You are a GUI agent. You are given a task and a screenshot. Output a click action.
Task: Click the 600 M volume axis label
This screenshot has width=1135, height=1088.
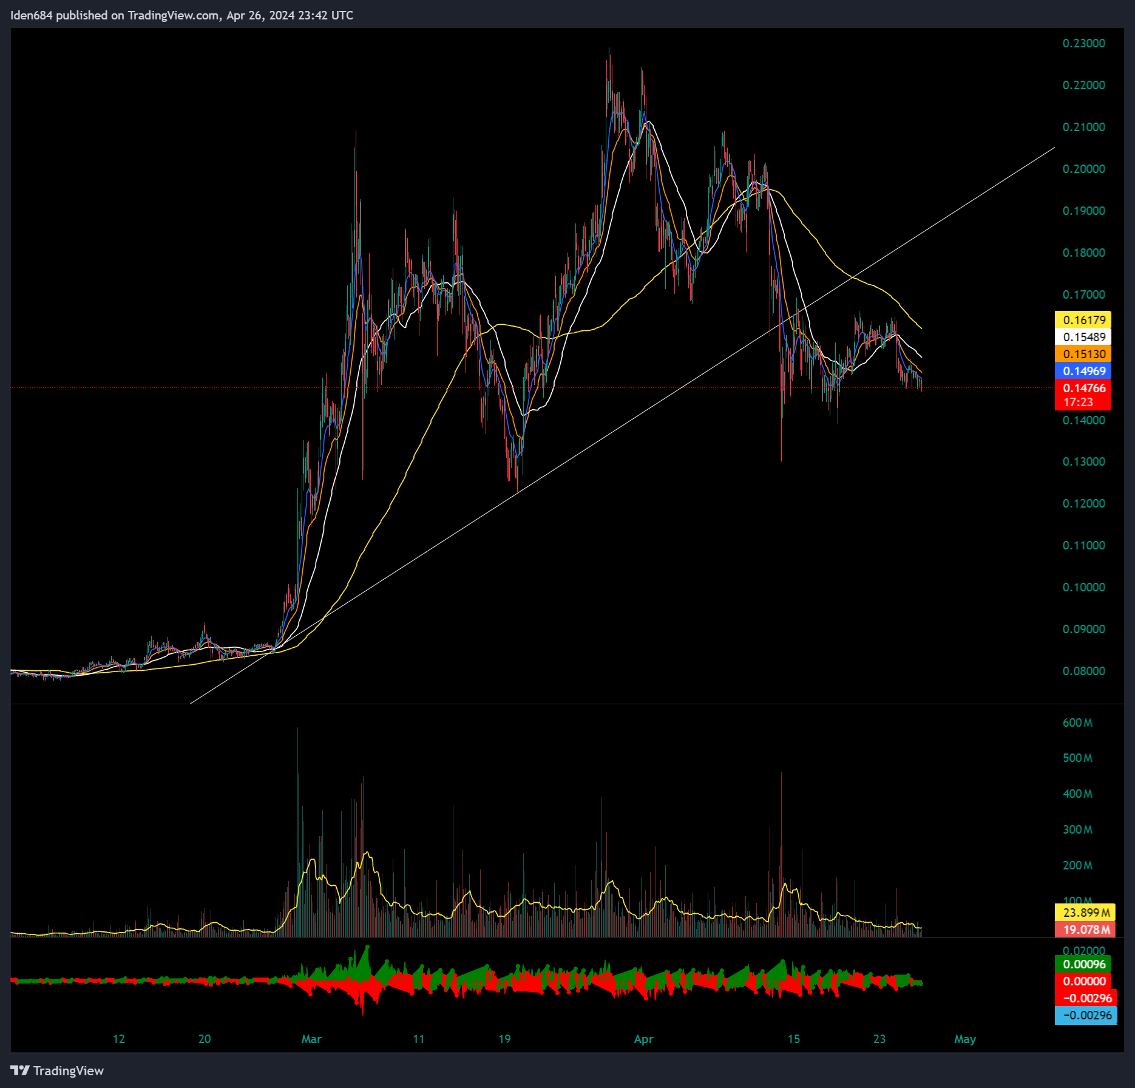pyautogui.click(x=1077, y=722)
